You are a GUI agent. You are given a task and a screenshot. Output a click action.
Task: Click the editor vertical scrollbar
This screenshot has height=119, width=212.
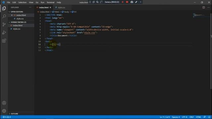(211, 51)
